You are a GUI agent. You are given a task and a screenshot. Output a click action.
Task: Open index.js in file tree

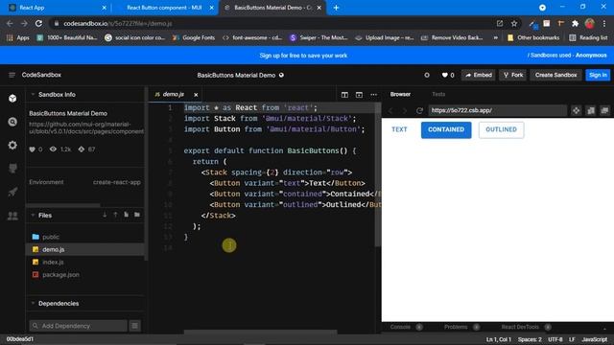click(53, 262)
